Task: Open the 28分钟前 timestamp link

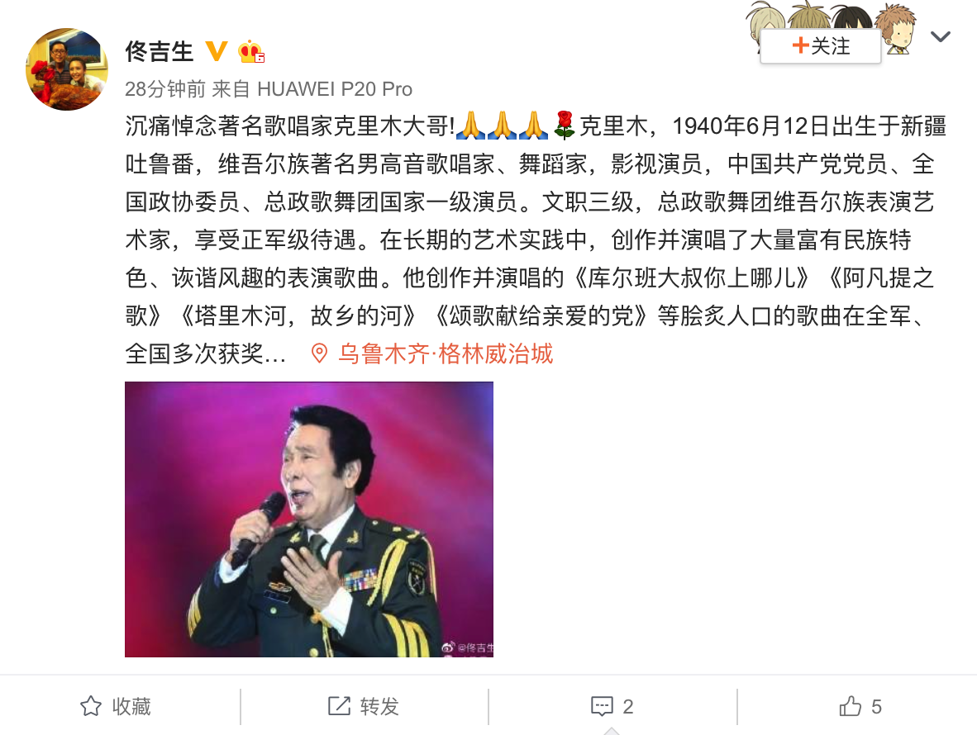Action: click(x=165, y=89)
